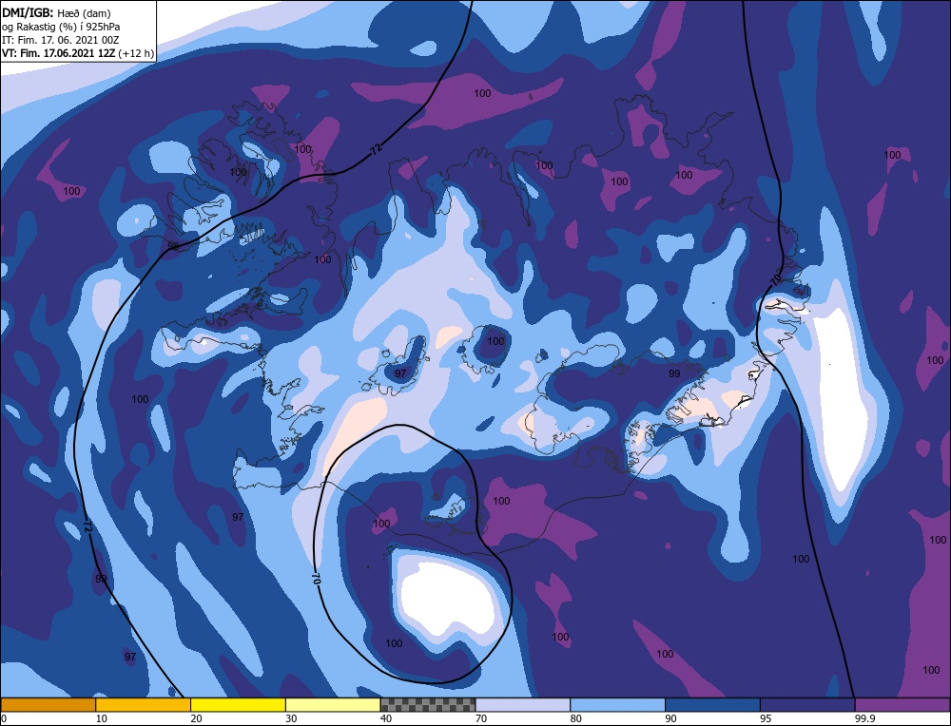The image size is (951, 726).
Task: Click the orange 10–20 legend swatch
Action: (x=144, y=705)
